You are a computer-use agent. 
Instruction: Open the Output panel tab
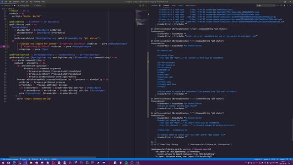coord(180,5)
